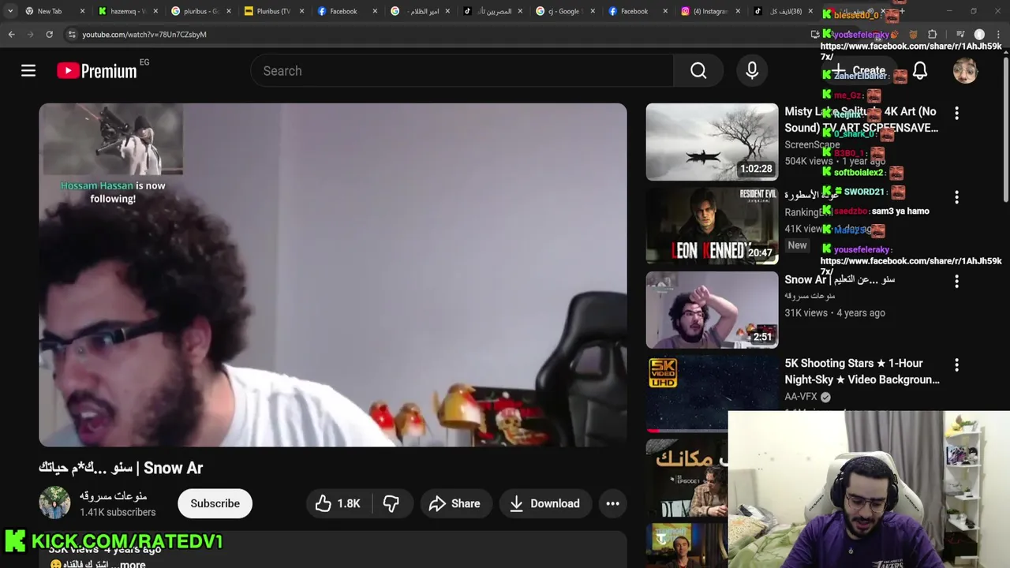Image resolution: width=1010 pixels, height=568 pixels.
Task: Click the 1.41K subscribers text
Action: pos(118,512)
